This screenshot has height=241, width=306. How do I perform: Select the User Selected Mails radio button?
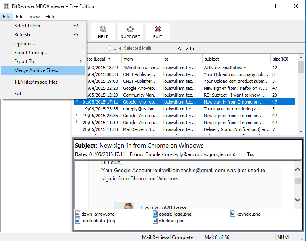pos(110,48)
